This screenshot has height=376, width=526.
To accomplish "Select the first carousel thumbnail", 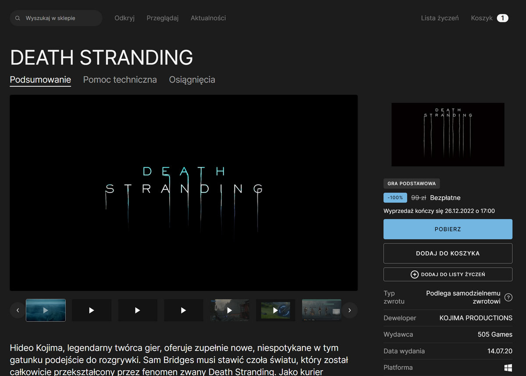I will coord(46,310).
